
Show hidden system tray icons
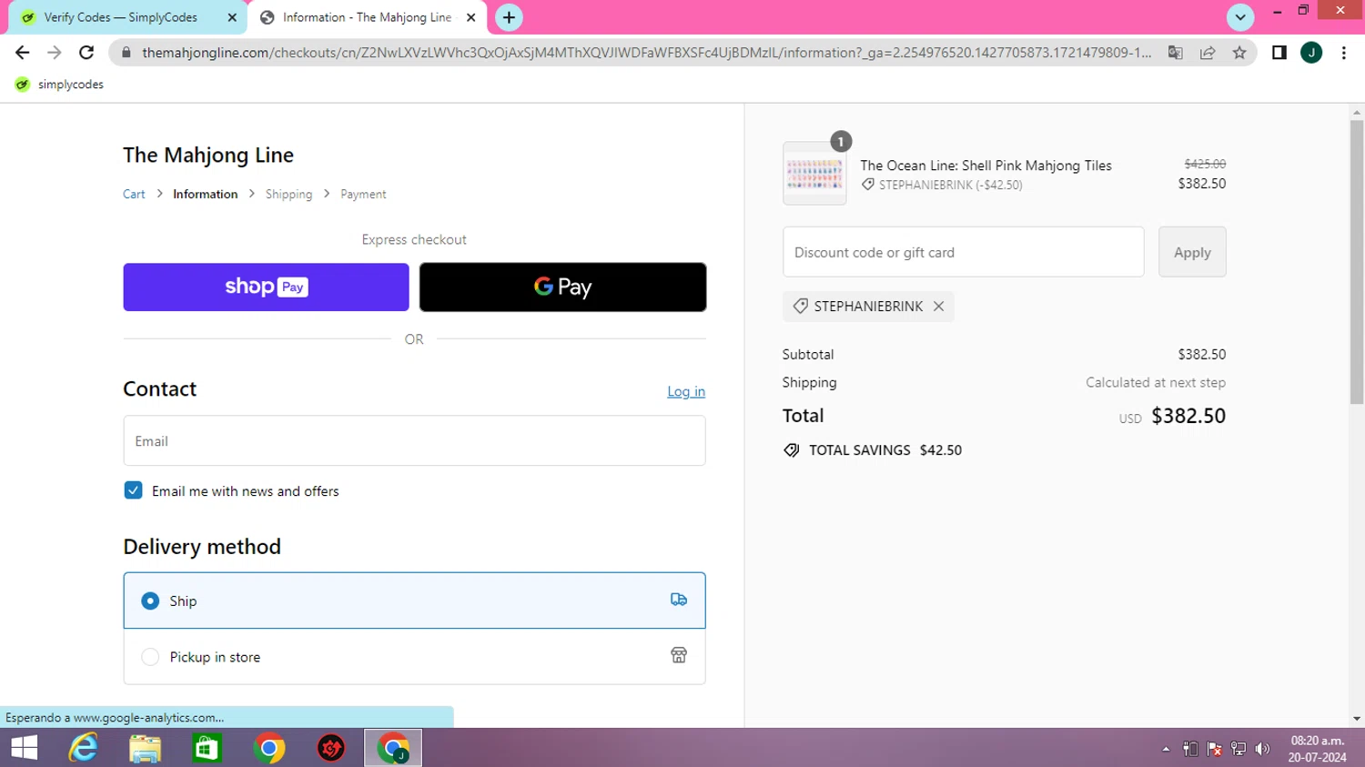1166,749
